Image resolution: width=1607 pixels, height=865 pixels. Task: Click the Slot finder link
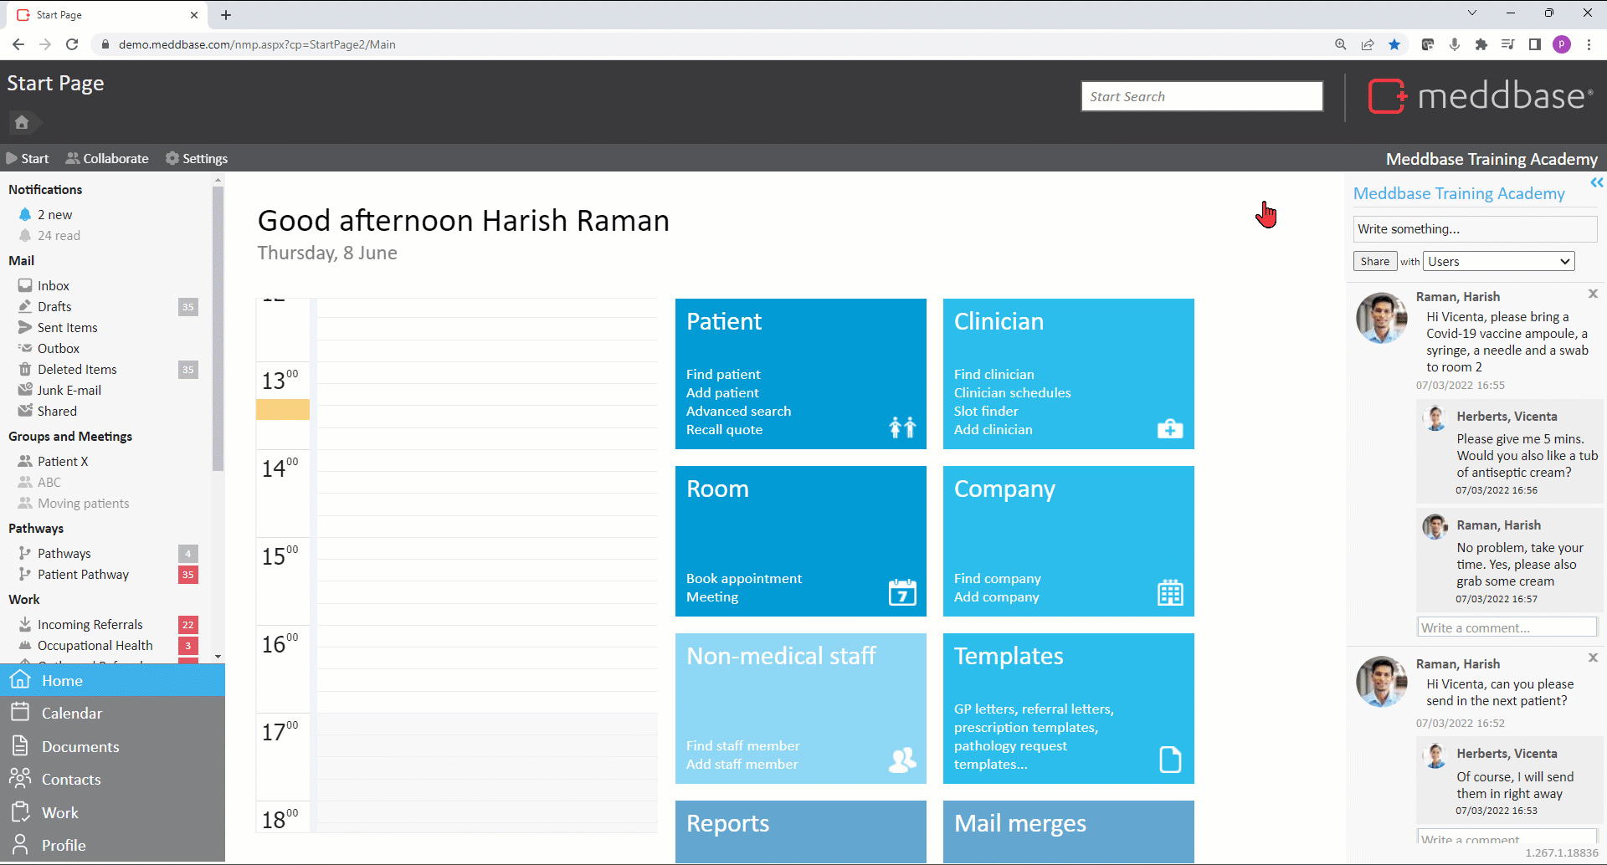pyautogui.click(x=986, y=412)
